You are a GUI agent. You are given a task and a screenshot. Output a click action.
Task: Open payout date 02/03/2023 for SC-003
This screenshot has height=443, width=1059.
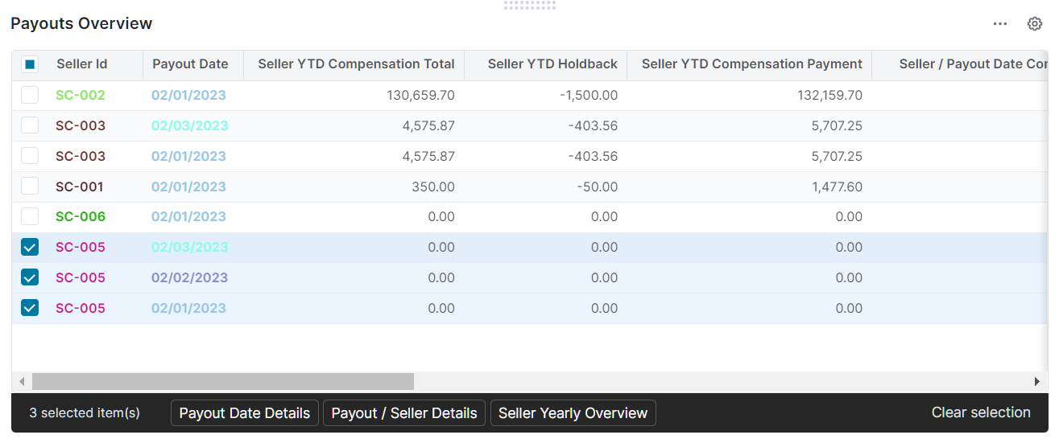(x=190, y=125)
